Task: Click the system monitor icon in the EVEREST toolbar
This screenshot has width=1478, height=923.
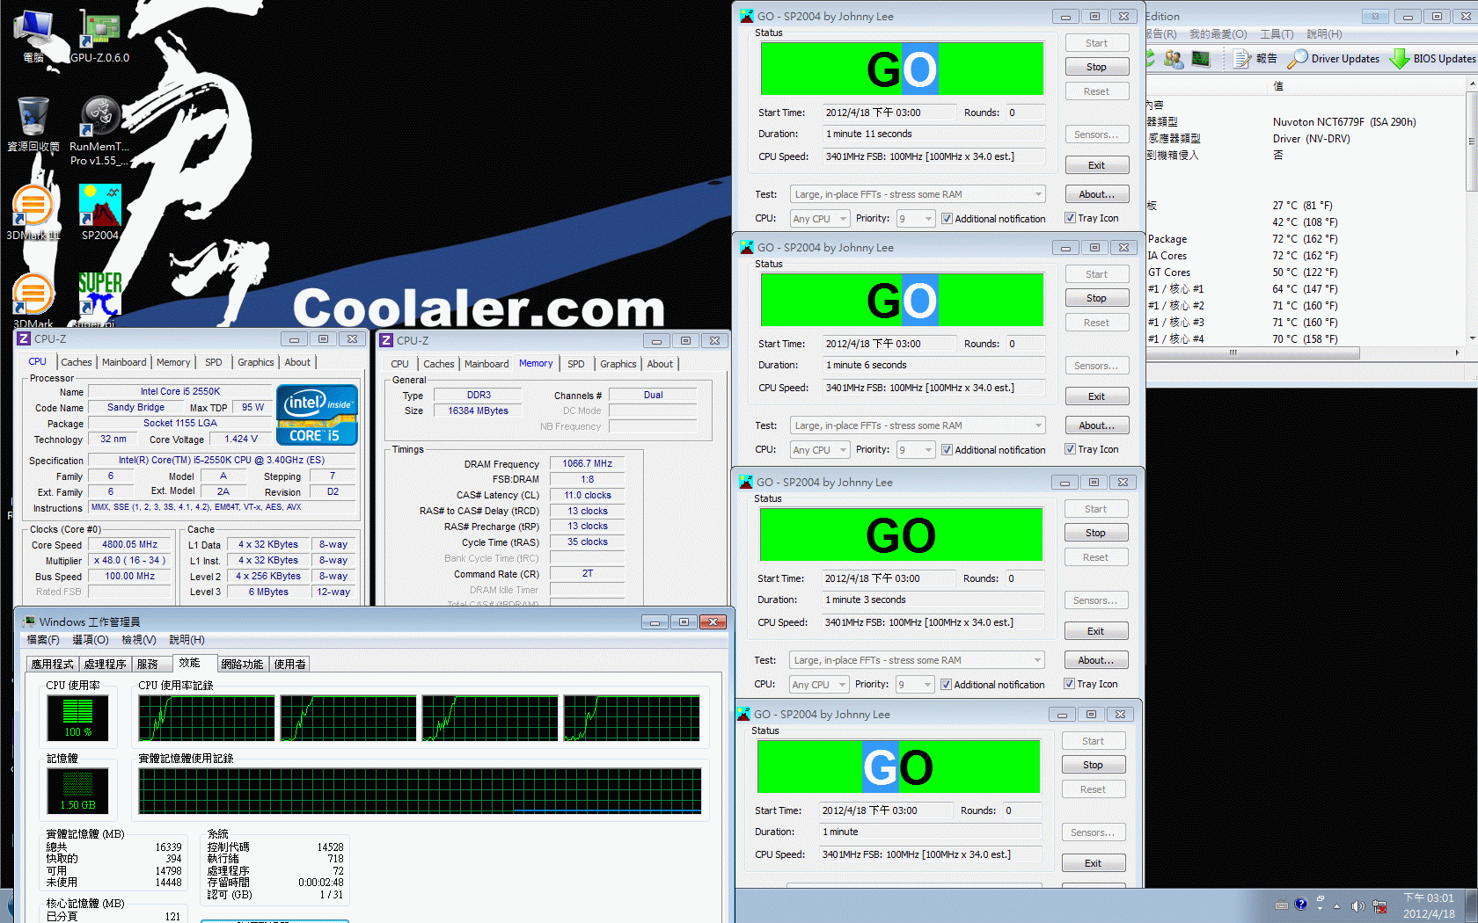Action: tap(1201, 59)
